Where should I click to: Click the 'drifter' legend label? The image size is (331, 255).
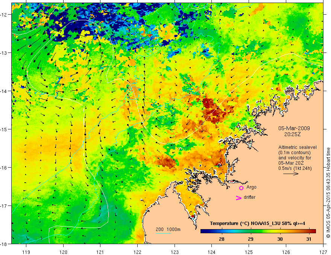pyautogui.click(x=249, y=197)
